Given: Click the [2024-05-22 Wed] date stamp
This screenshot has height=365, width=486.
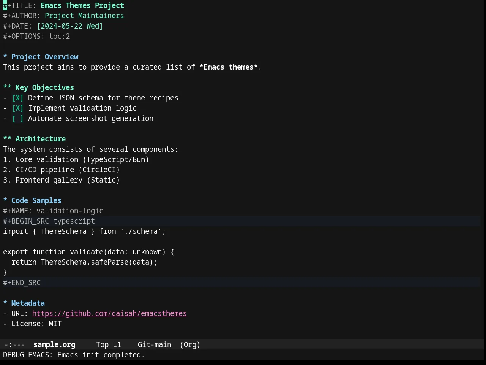Looking at the screenshot, I should [x=70, y=26].
